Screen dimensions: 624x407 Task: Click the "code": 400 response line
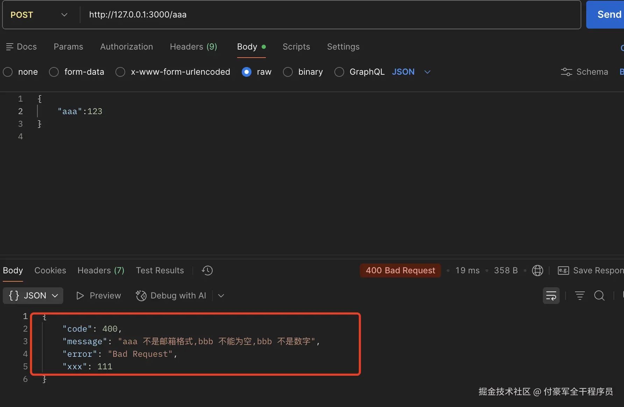tap(92, 329)
